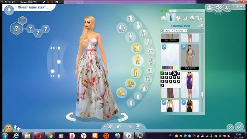
Task: Click the 'Привет! Меня зовут...' name field
Action: pos(33,7)
